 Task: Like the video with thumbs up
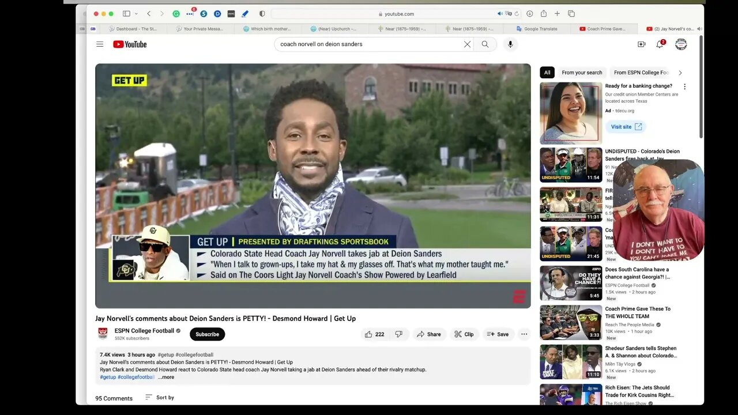374,334
